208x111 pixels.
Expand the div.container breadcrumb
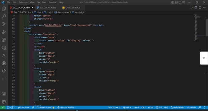click(62, 12)
